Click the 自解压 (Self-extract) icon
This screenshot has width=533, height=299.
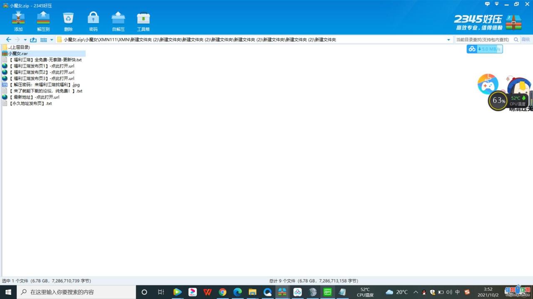click(118, 21)
